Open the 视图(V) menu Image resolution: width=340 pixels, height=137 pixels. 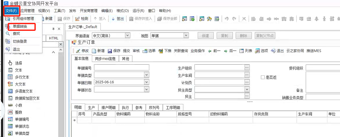44,10
